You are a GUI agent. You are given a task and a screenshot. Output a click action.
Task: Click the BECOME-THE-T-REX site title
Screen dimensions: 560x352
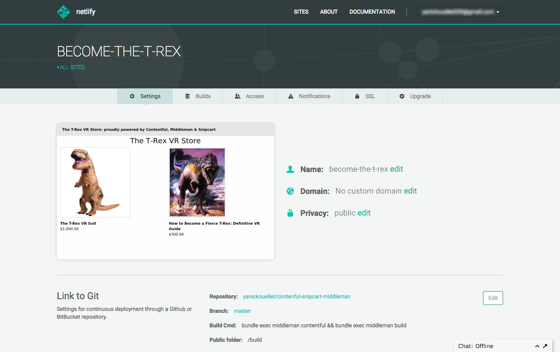tap(119, 51)
